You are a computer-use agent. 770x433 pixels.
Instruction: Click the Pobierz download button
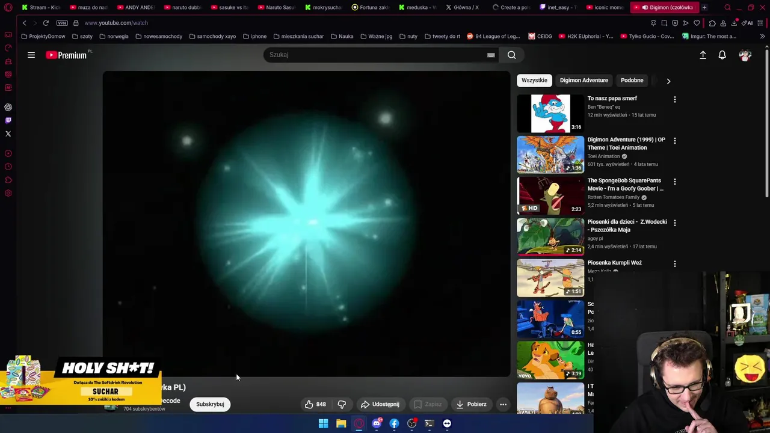[x=471, y=404]
